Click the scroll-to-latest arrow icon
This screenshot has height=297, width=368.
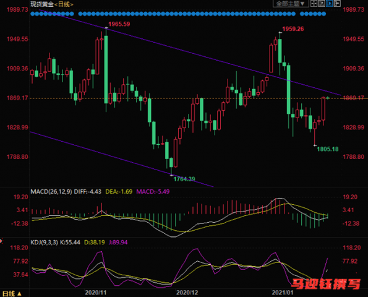point(337,4)
